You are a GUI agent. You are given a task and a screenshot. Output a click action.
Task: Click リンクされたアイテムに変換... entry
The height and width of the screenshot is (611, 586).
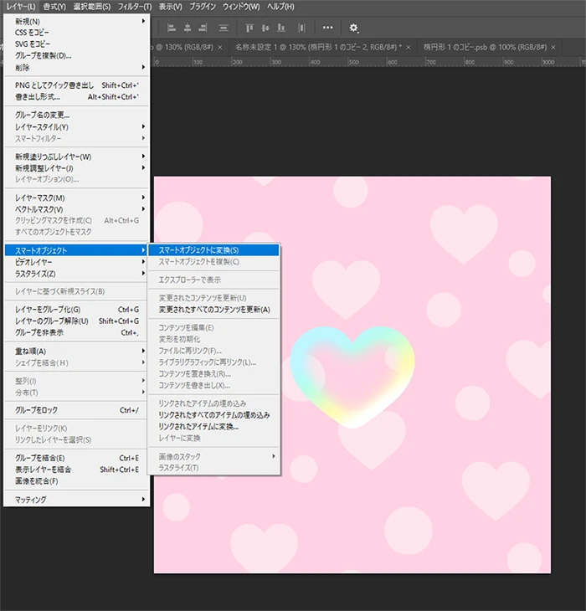(x=198, y=426)
